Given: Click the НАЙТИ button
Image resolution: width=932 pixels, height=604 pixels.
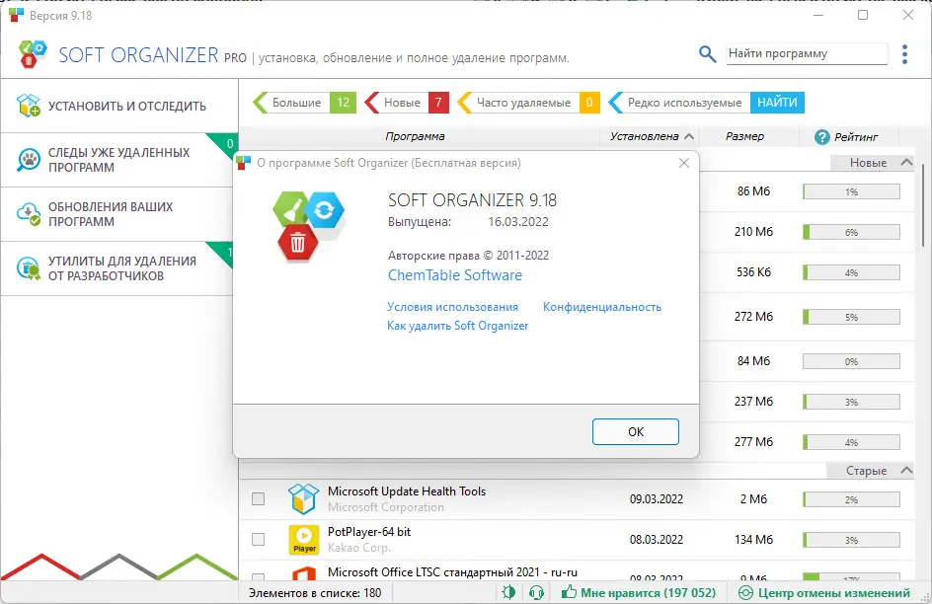Looking at the screenshot, I should [x=777, y=103].
